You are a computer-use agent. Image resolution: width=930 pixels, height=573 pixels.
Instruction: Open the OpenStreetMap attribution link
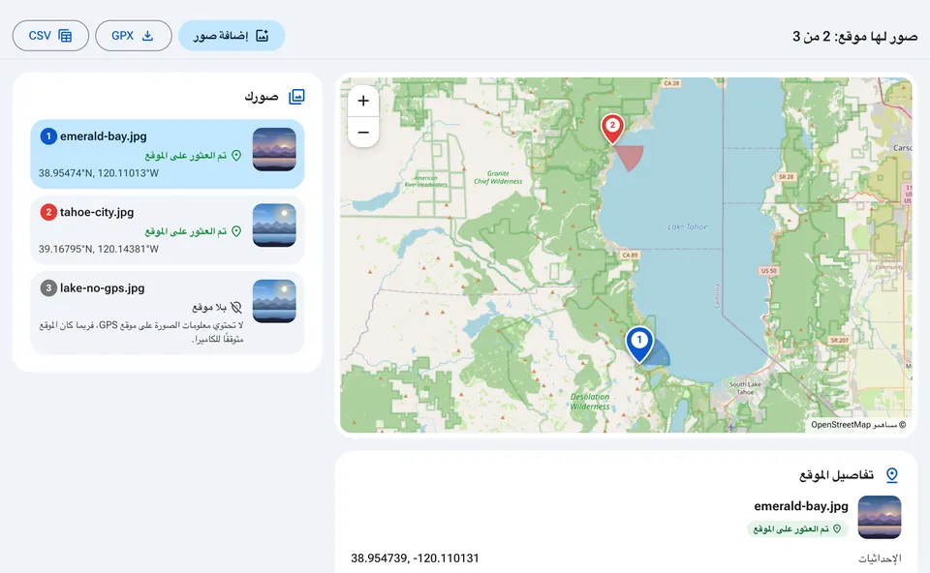tap(841, 424)
